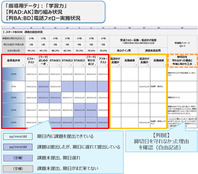Viewport: 198px width, 174px height.
Task: Open the ビフォーテスト column filter arrow
Action: tap(35, 65)
